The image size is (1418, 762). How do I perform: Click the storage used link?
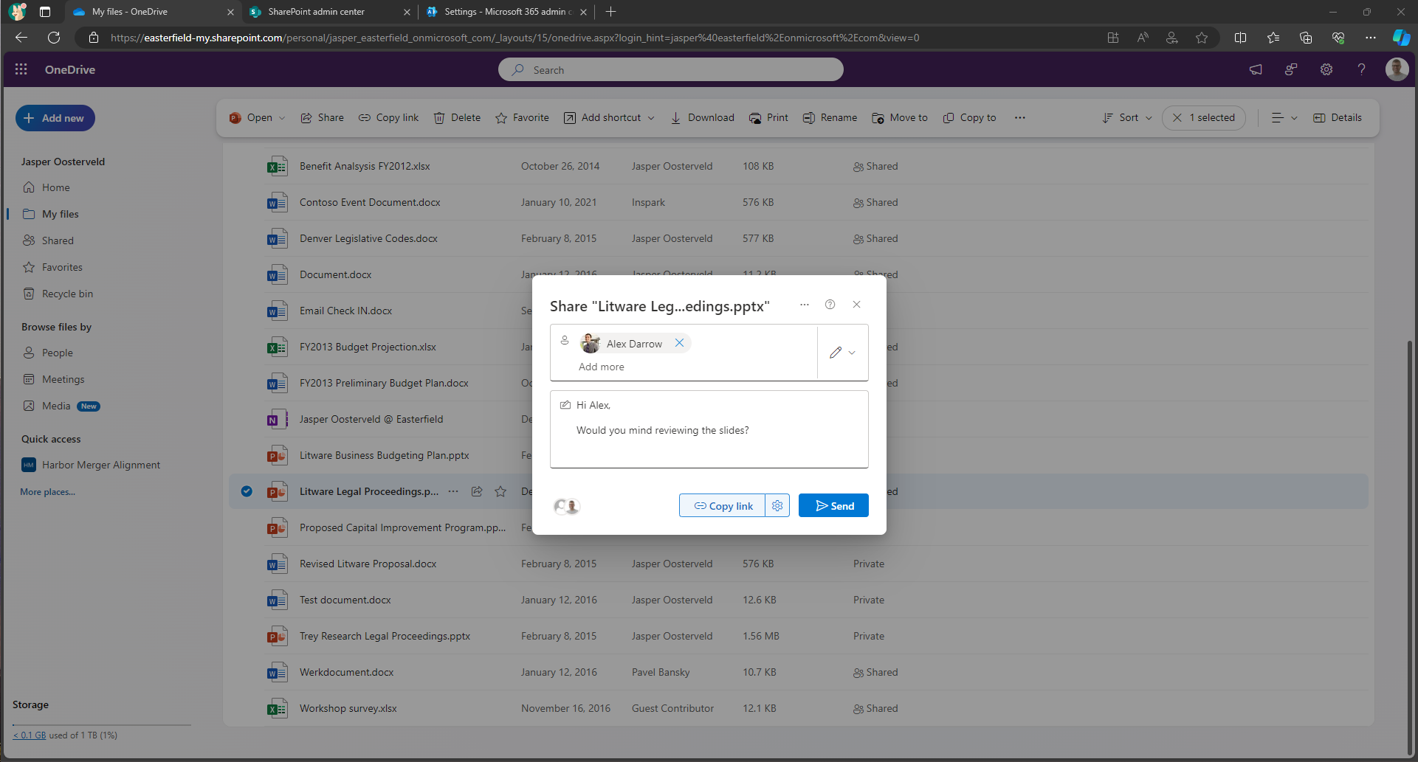click(30, 735)
